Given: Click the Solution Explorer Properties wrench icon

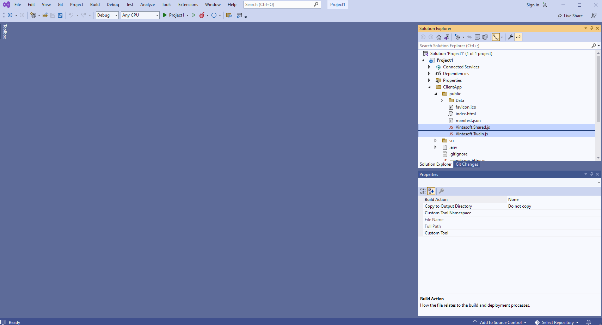Looking at the screenshot, I should click(510, 37).
